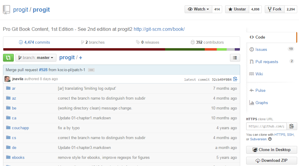Image resolution: width=299 pixels, height=166 pixels.
Task: Open the ebooks folder
Action: [x=18, y=157]
